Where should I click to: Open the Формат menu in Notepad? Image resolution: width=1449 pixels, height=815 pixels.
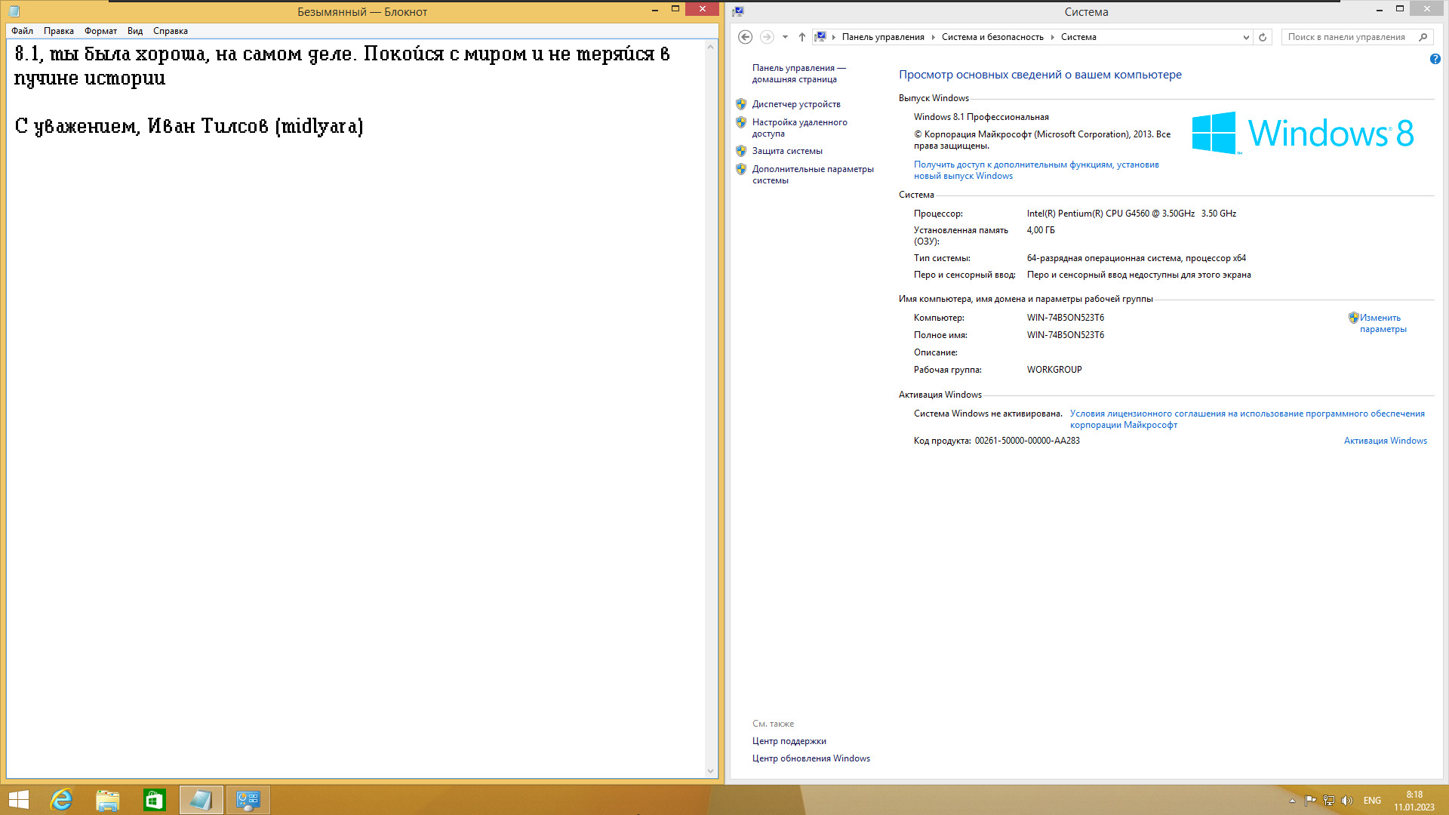[x=100, y=31]
